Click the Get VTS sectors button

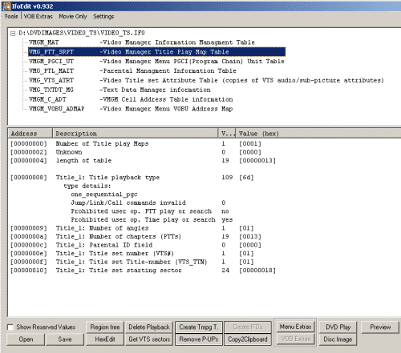(149, 339)
